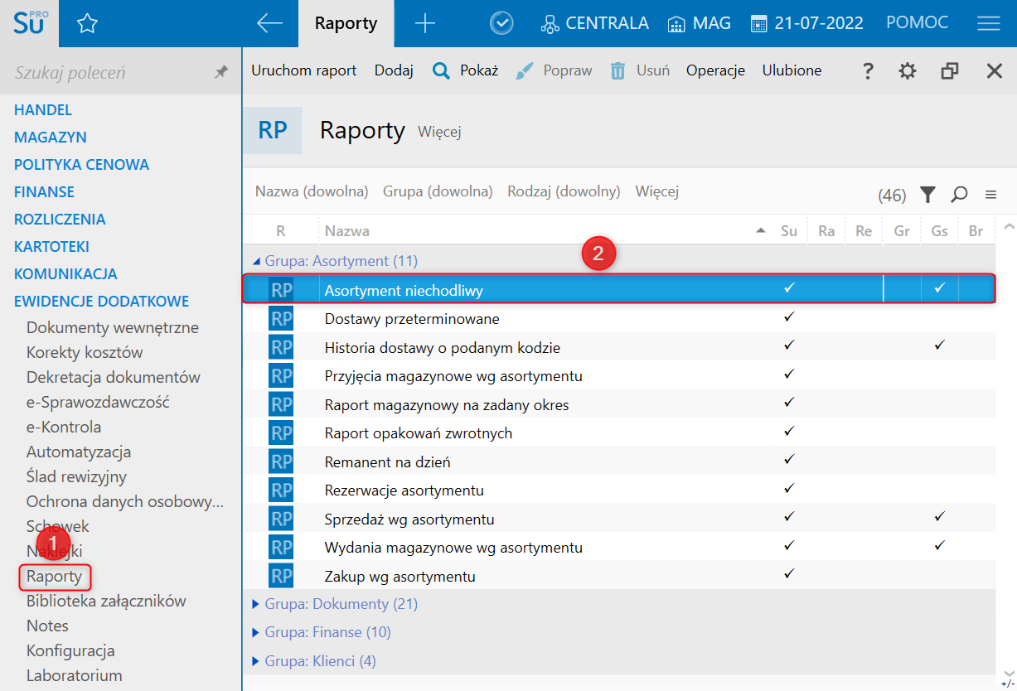Open a new tab with plus icon

(x=424, y=24)
